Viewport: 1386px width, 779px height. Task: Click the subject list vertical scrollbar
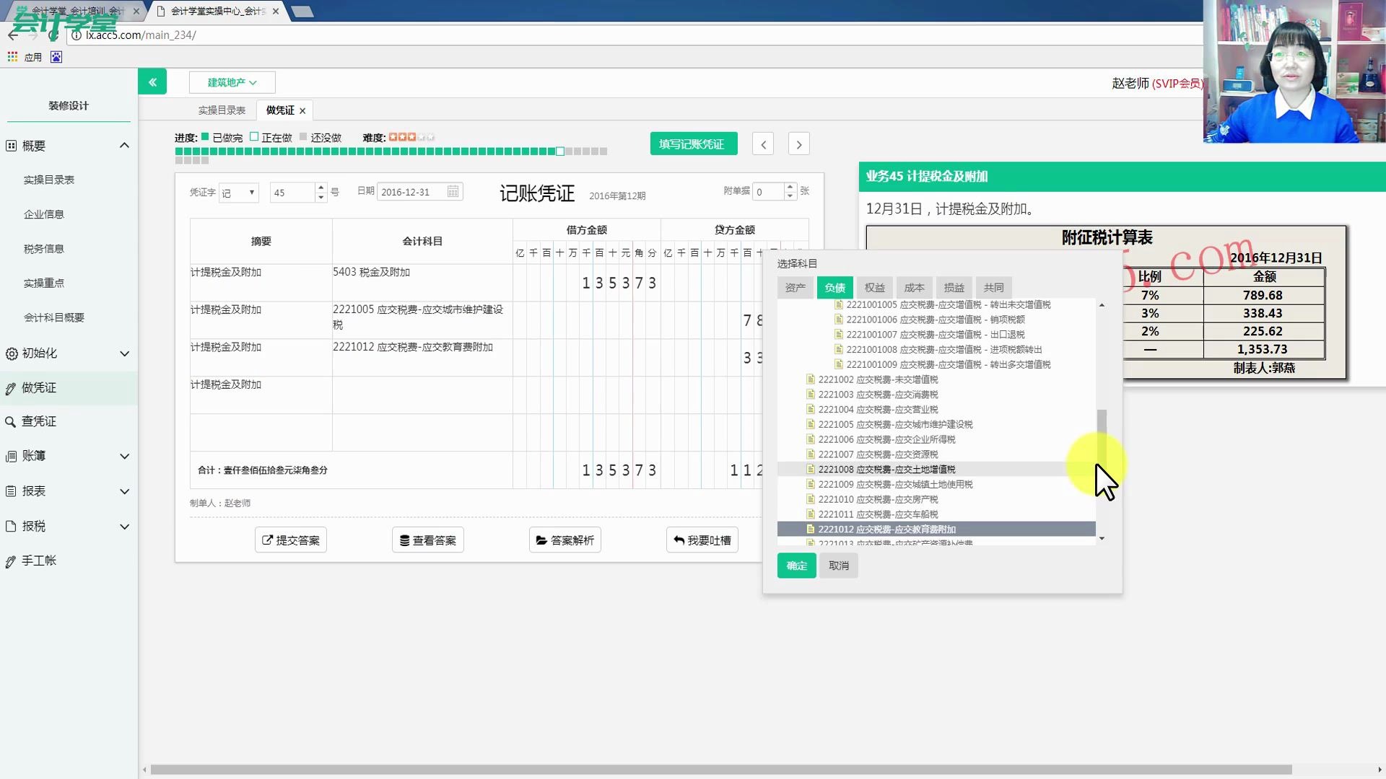(1102, 433)
